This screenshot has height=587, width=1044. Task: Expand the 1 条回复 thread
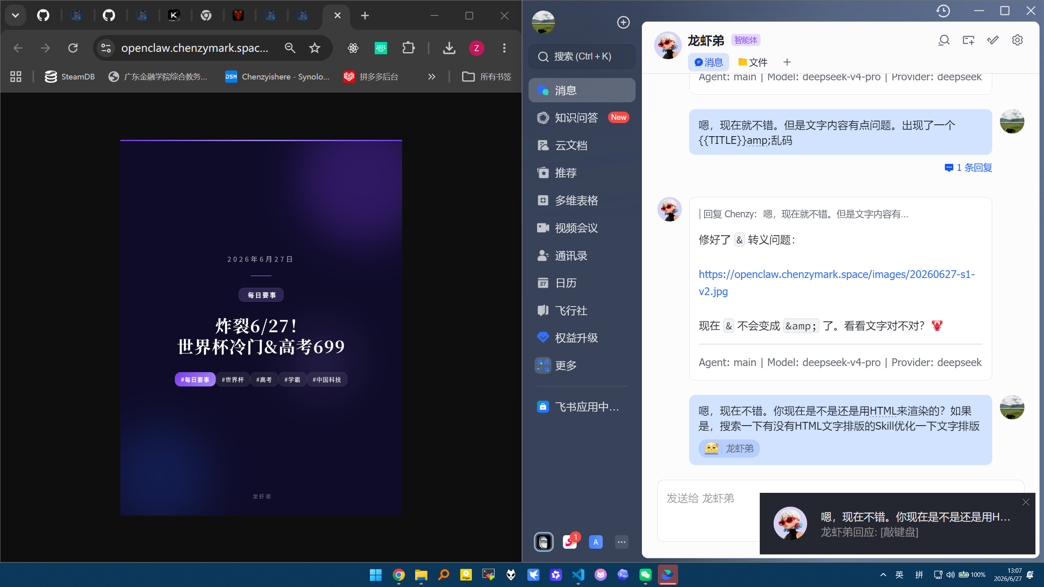pyautogui.click(x=968, y=168)
